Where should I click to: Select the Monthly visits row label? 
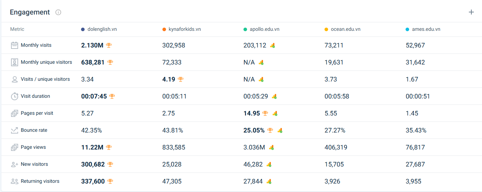coord(36,45)
